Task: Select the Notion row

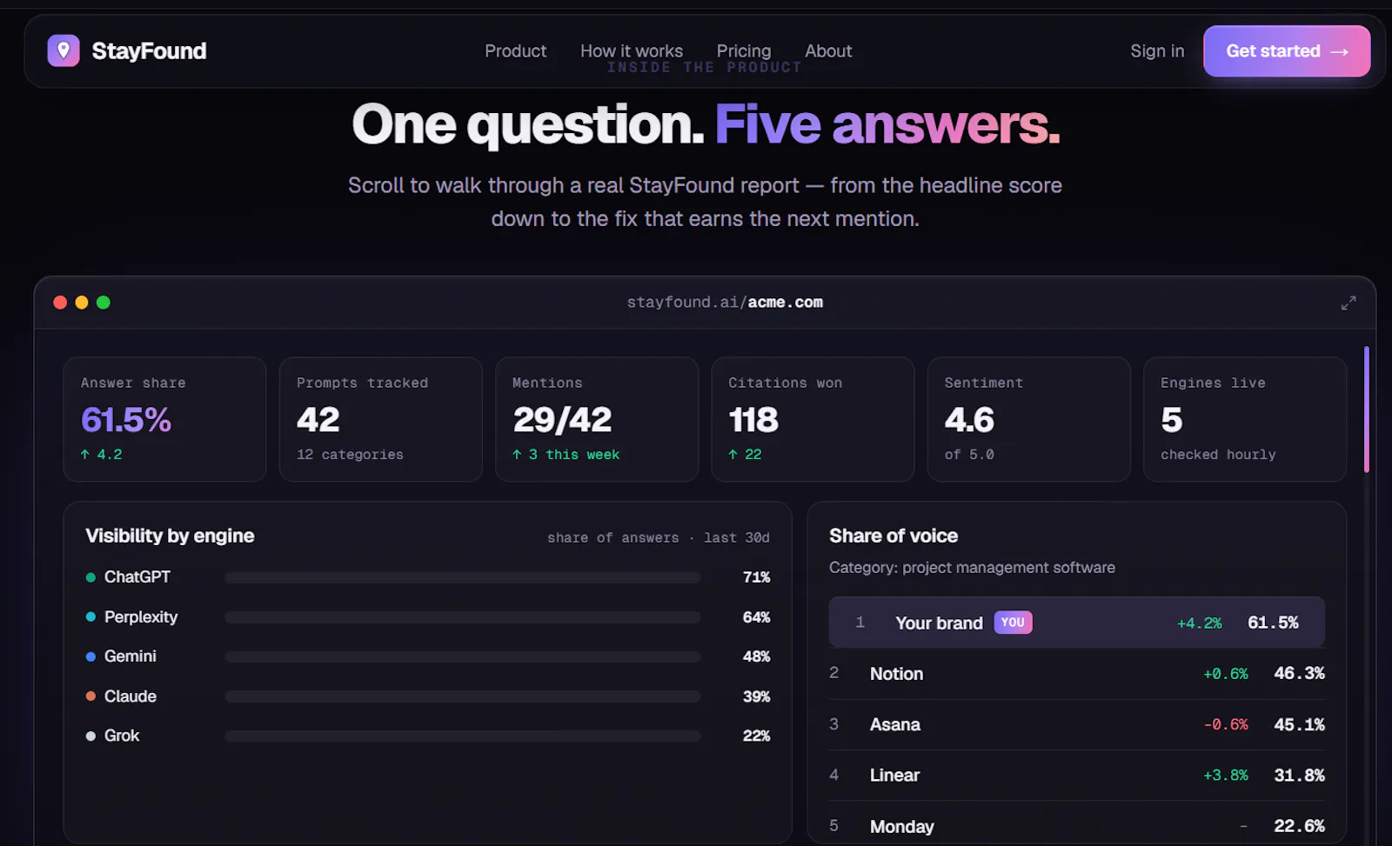Action: coord(1077,674)
